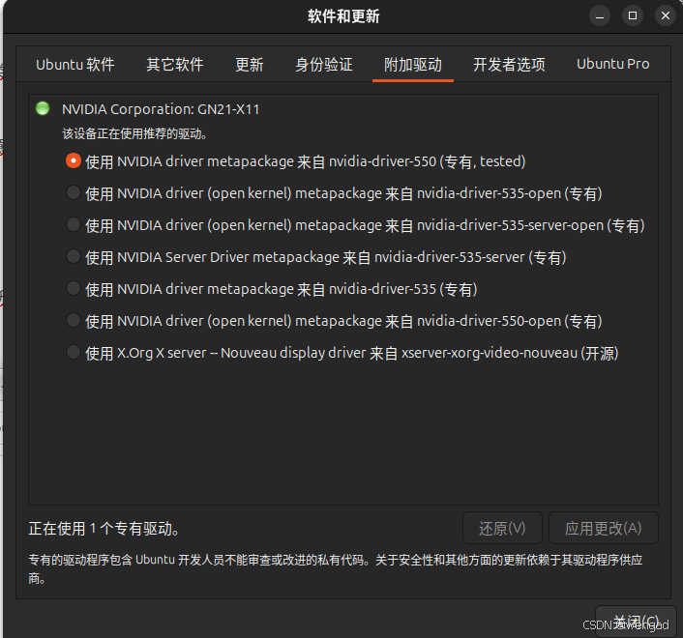Select the 身份验证 tab
683x638 pixels.
pyautogui.click(x=324, y=65)
